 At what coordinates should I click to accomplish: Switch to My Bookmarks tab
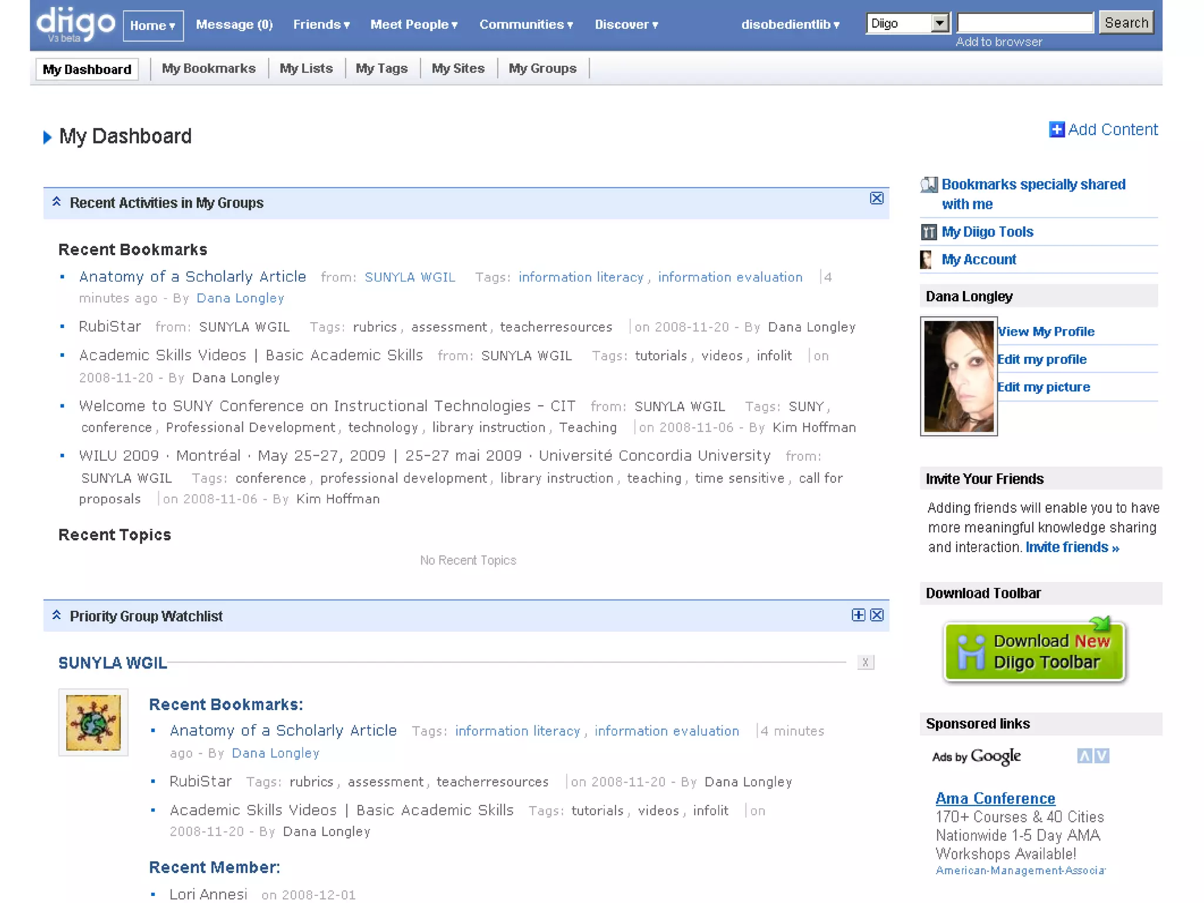point(208,69)
